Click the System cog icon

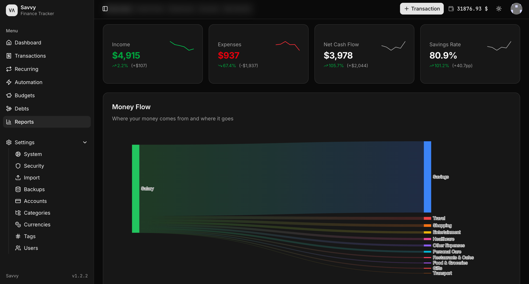pyautogui.click(x=18, y=154)
